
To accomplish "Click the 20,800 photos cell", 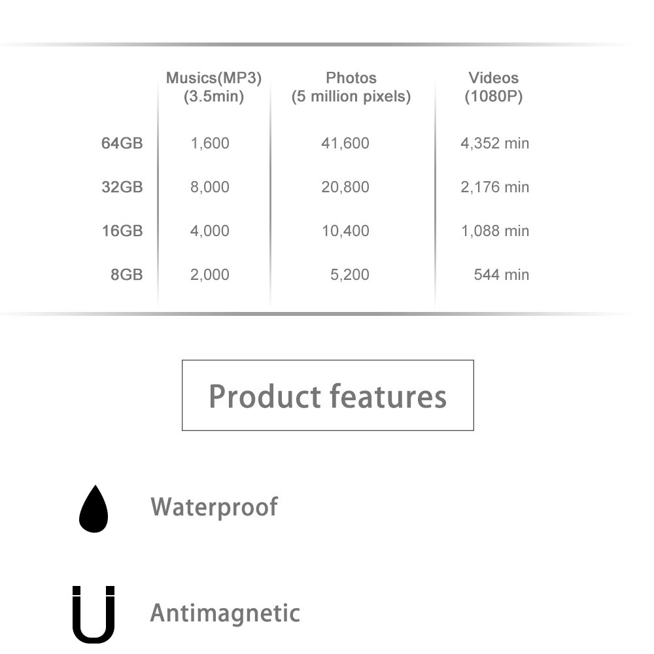I will point(345,187).
